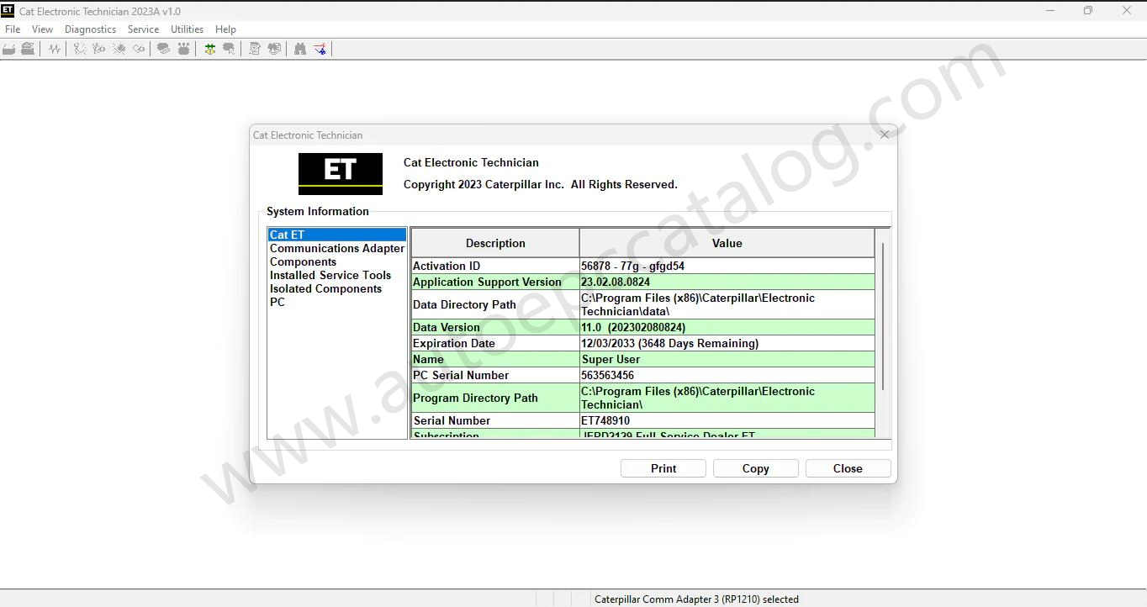Click the red and blue toolbar icon
Image resolution: width=1147 pixels, height=607 pixels.
coord(320,49)
